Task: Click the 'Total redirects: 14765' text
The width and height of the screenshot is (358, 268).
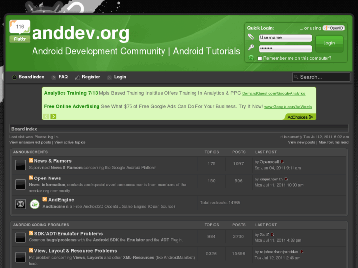Action: coord(220,203)
